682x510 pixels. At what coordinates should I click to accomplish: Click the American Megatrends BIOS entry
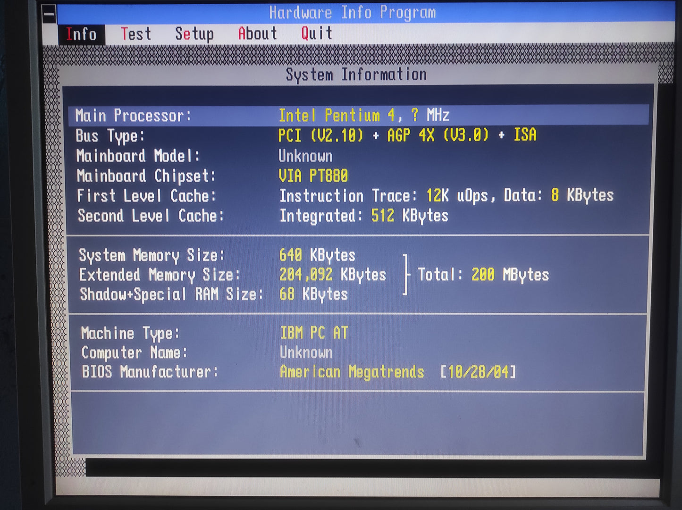click(352, 372)
